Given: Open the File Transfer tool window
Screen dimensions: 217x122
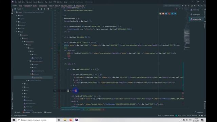Looking at the screenshot, I should click(37, 112).
